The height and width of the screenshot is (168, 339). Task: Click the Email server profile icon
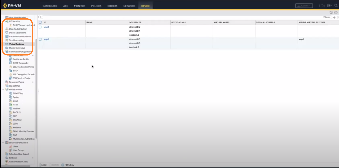[11, 101]
